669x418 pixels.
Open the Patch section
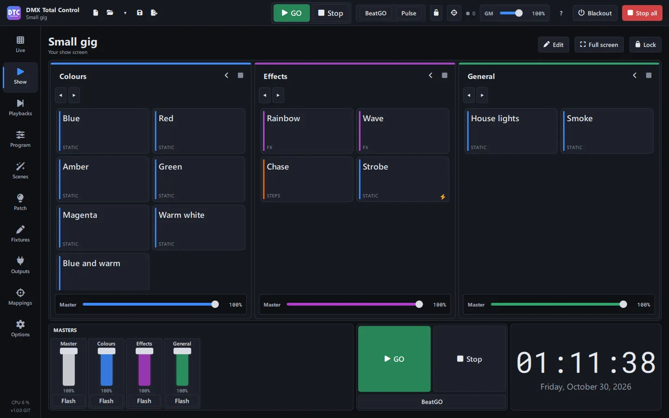click(20, 202)
